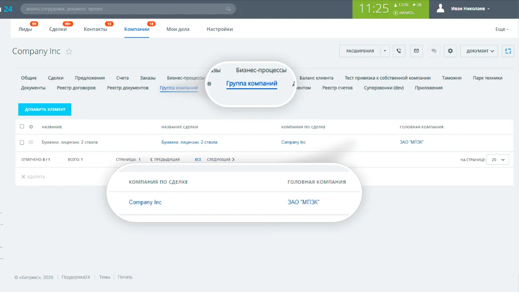Click the magnifier icon in the search bar
519x292 pixels.
click(x=229, y=9)
